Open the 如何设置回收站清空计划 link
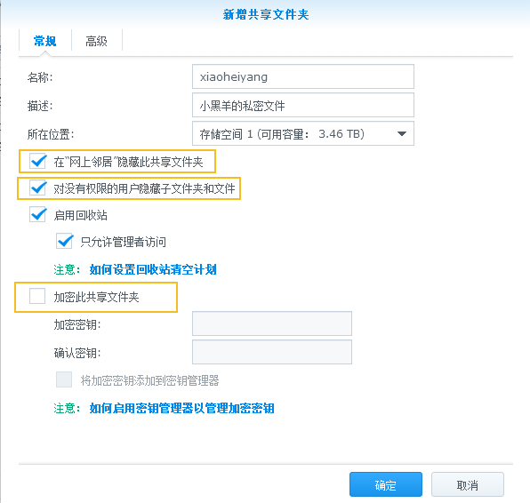The image size is (530, 503). [x=153, y=269]
